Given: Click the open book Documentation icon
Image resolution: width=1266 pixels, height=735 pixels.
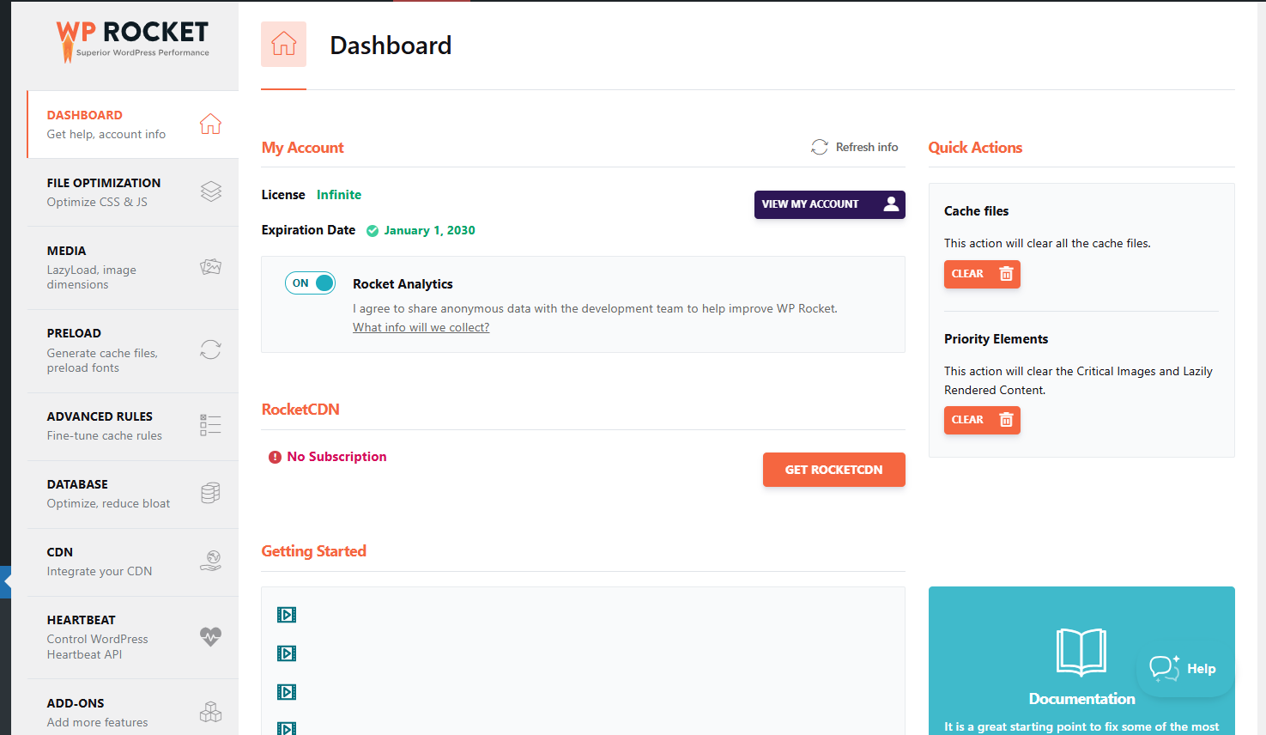Looking at the screenshot, I should point(1081,653).
